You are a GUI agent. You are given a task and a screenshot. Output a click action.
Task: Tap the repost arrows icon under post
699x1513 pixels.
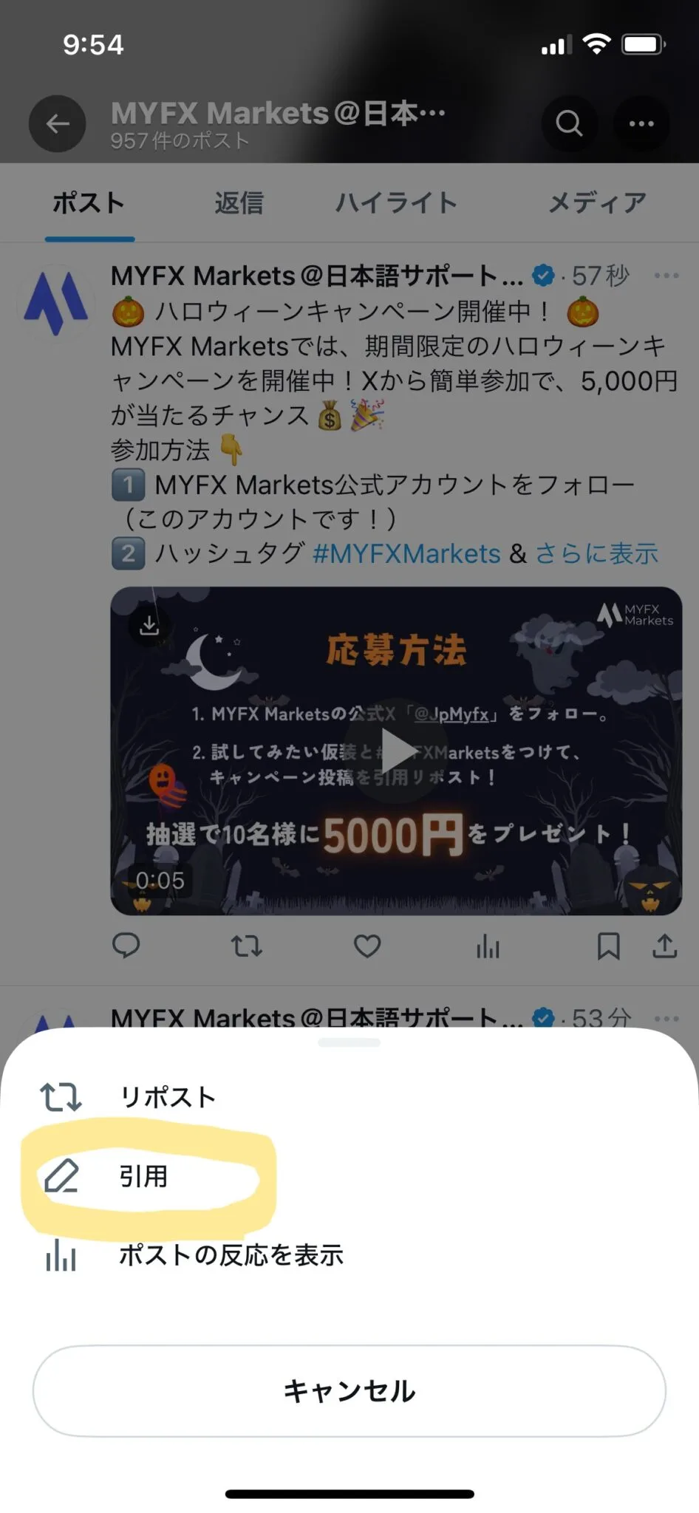pyautogui.click(x=246, y=946)
